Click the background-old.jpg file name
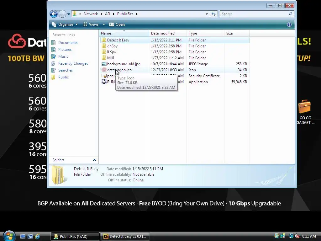Screen dimensions: 321x241 [x=124, y=64]
